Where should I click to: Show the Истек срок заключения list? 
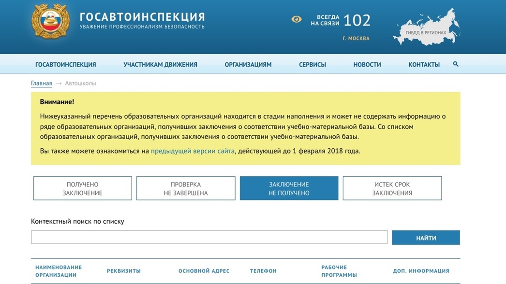392,188
